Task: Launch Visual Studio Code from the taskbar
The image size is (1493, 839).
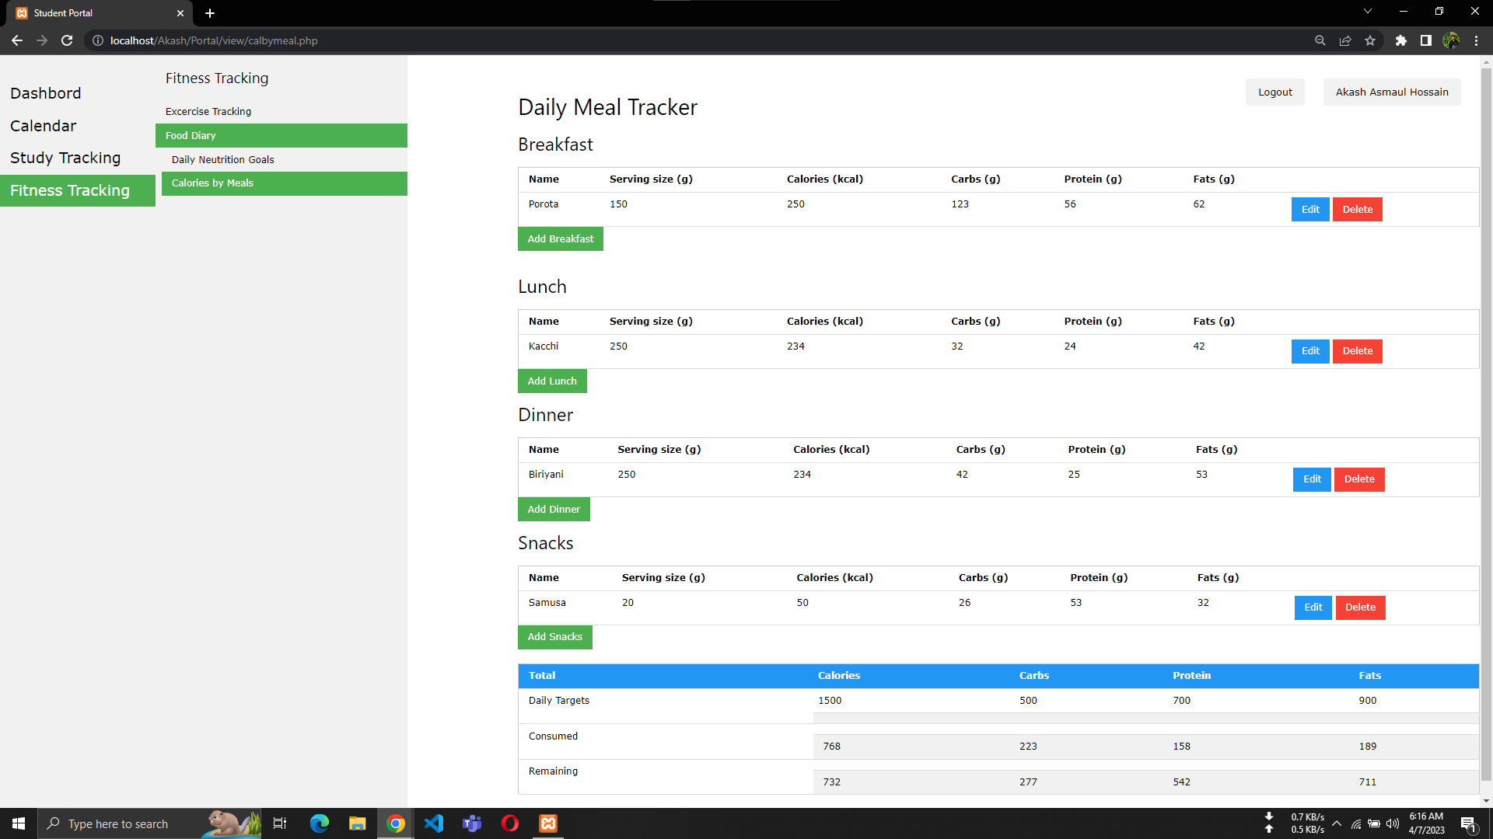Action: coord(433,823)
